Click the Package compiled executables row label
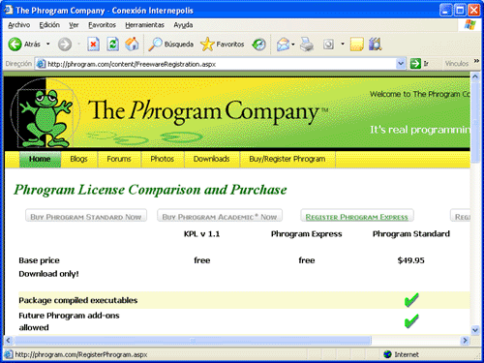 (78, 300)
